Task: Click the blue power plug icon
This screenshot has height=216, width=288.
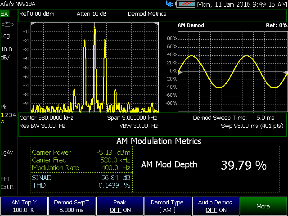Action: [169, 4]
